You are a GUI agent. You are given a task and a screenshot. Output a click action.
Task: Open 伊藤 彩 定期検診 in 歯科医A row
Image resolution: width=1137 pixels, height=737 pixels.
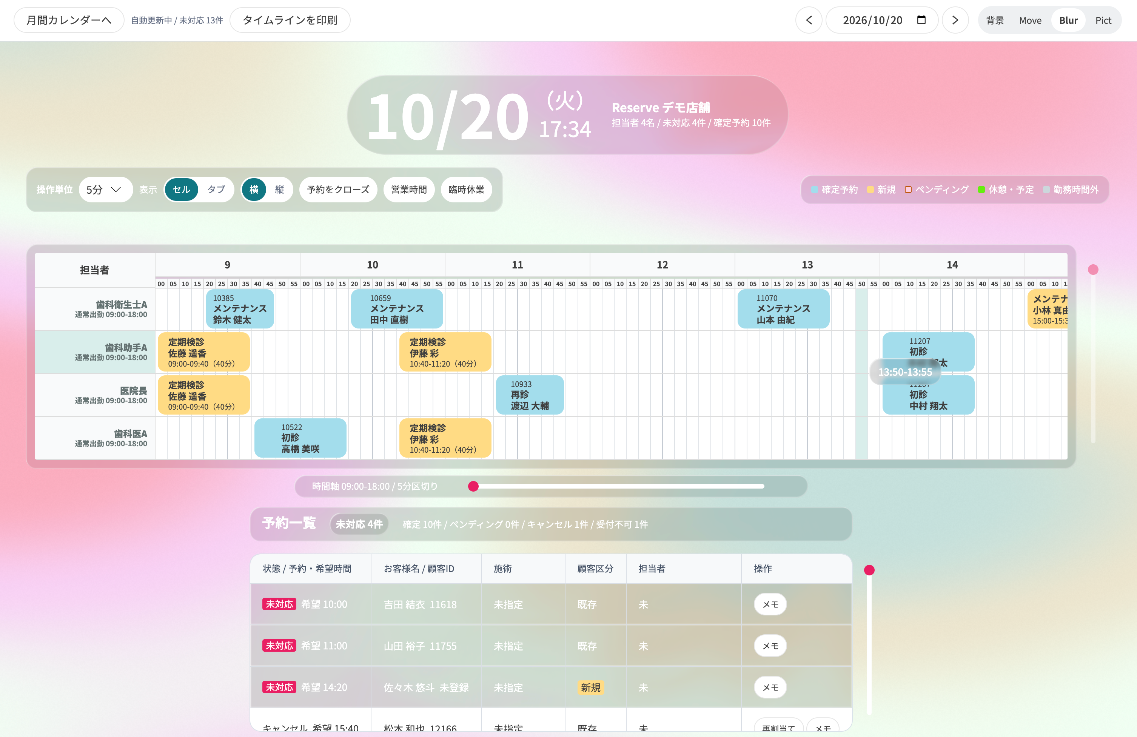point(445,438)
